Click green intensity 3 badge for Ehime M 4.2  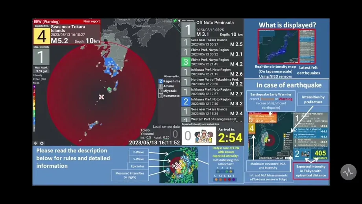coord(186,62)
